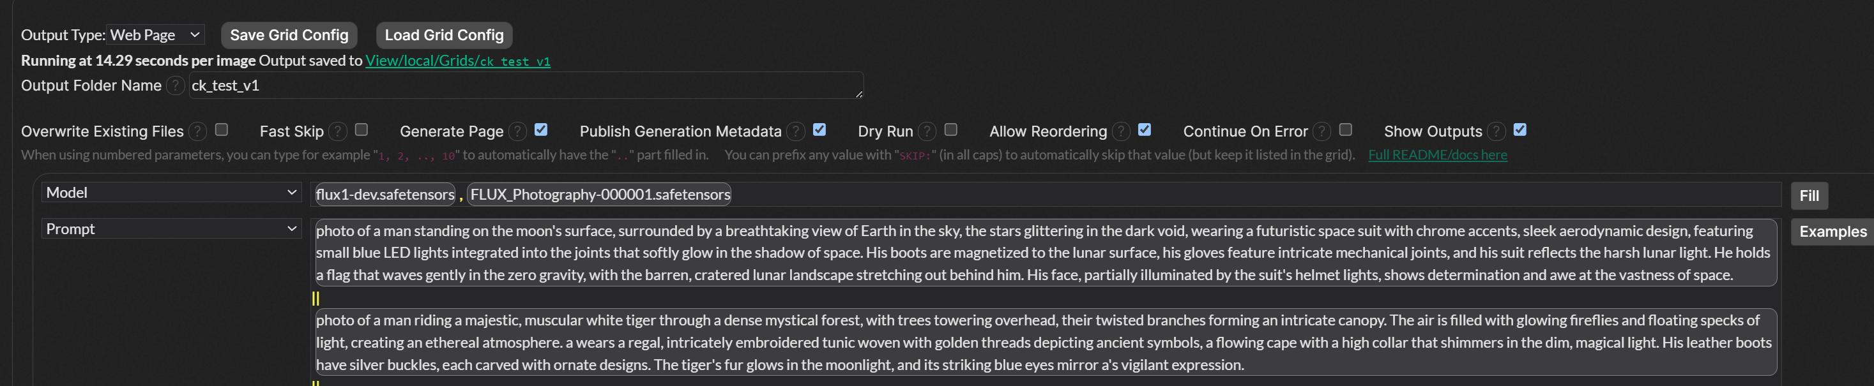
Task: Open the Model axis type dropdown
Action: (171, 193)
